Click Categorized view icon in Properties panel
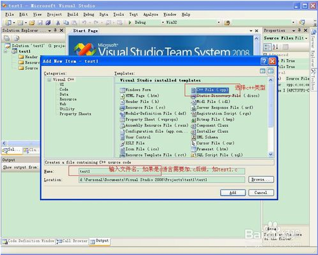Viewport: 318px width, 255px height. click(x=267, y=47)
